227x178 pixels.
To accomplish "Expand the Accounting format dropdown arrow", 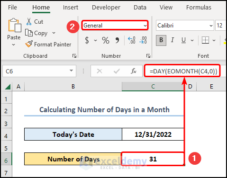I will (x=95, y=40).
